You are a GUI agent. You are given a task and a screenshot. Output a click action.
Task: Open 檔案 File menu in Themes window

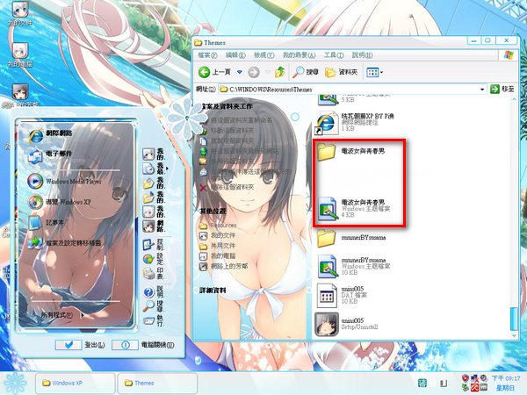tap(207, 54)
